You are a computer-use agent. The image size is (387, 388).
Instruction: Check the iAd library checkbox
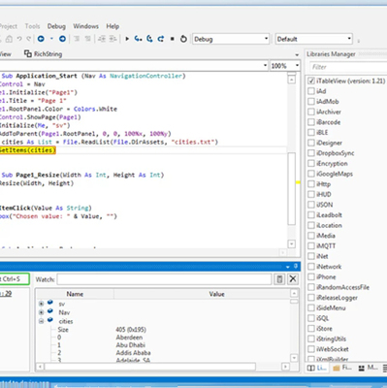311,91
